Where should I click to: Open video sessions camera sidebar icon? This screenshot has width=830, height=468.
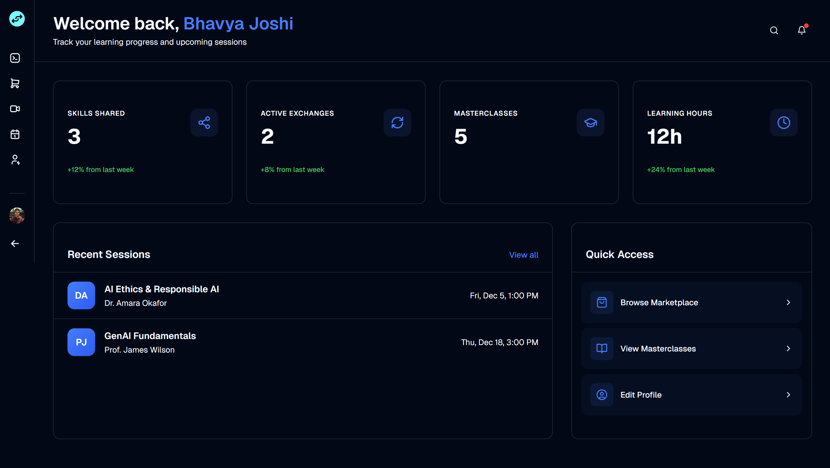point(15,109)
